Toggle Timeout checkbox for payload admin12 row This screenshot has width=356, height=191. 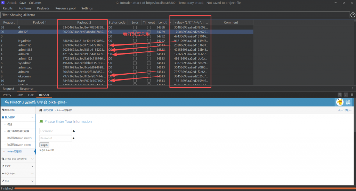point(149,45)
